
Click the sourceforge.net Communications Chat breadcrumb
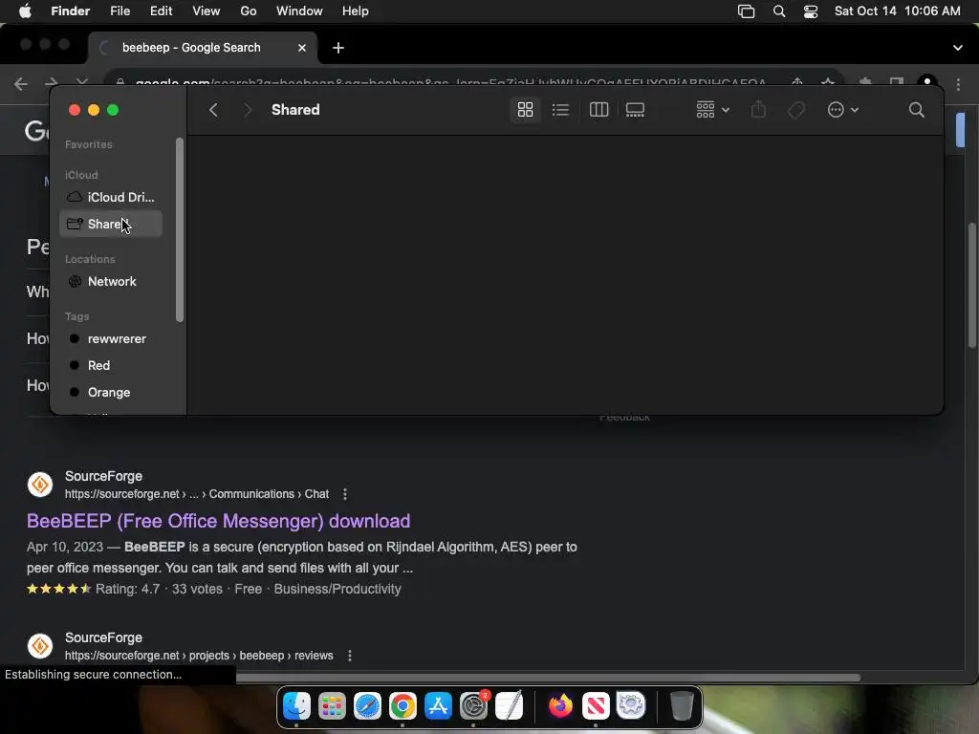point(197,494)
